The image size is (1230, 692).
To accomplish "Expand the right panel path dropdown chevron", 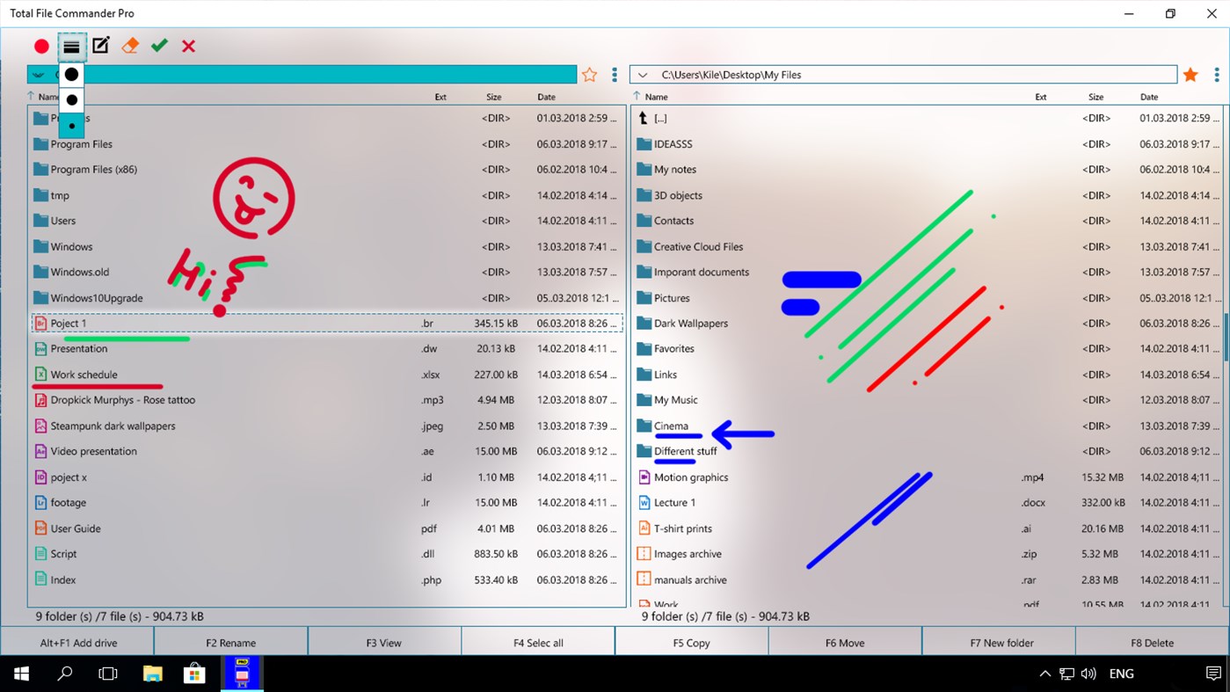I will (x=643, y=75).
